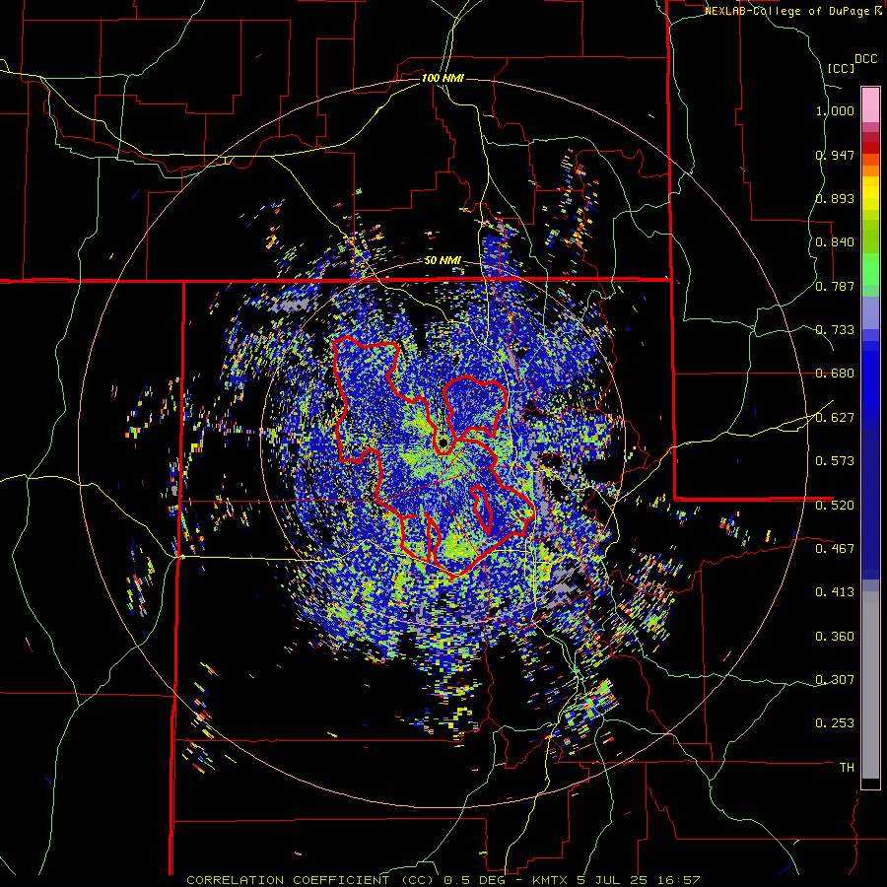Select the 0.520 scale value
The width and height of the screenshot is (887, 887).
(835, 506)
